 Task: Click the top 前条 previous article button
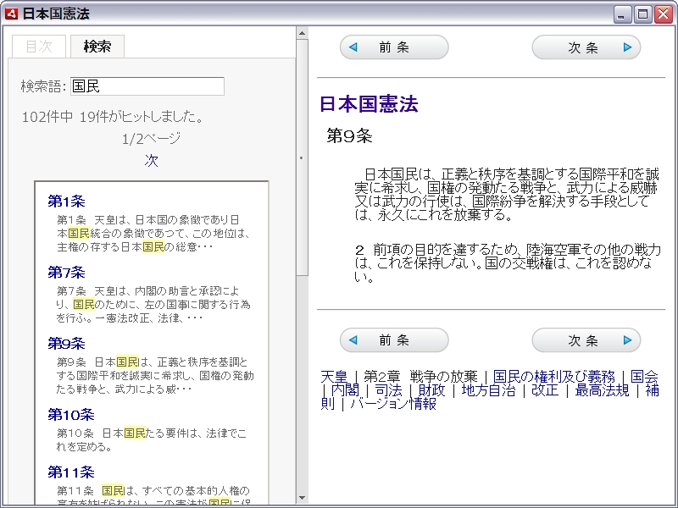tap(394, 47)
